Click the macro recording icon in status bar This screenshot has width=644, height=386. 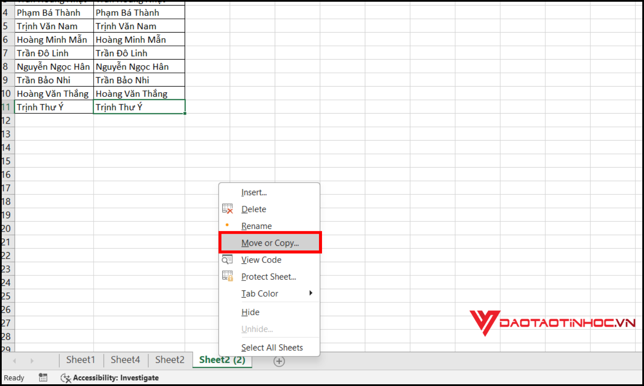pyautogui.click(x=43, y=377)
